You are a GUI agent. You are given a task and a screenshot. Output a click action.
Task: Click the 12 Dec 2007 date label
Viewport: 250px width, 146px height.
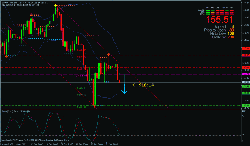click(x=37, y=144)
